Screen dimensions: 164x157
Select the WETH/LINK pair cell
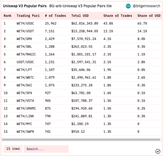(x=25, y=116)
